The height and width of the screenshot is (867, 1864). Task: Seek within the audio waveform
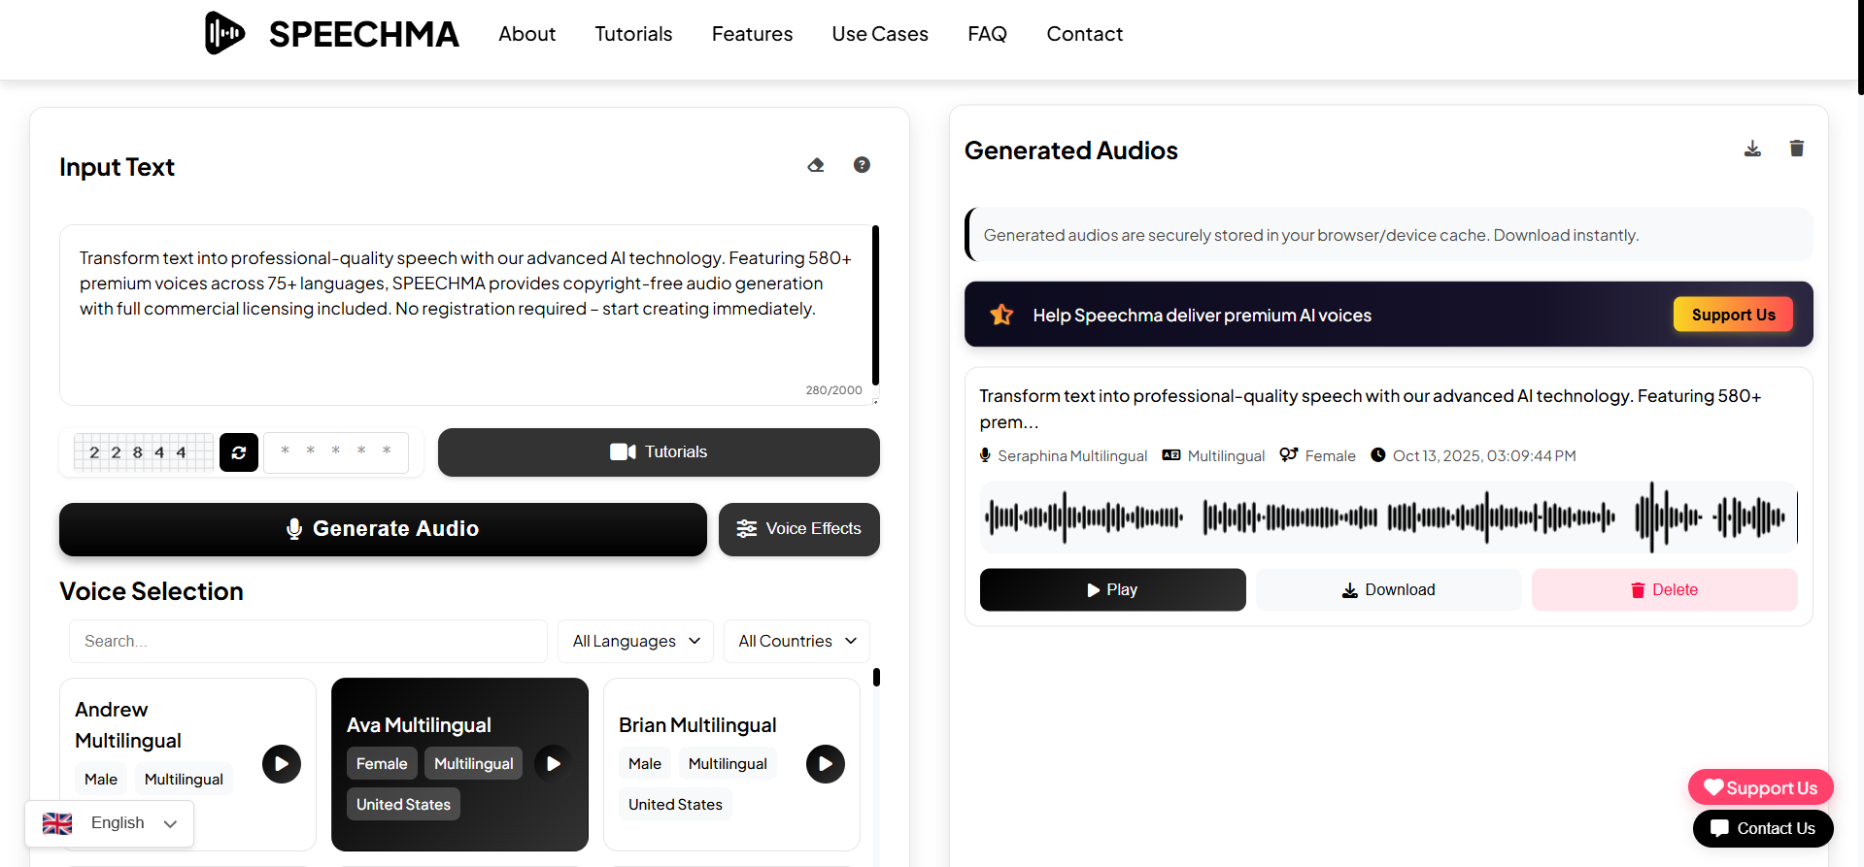pos(1389,517)
